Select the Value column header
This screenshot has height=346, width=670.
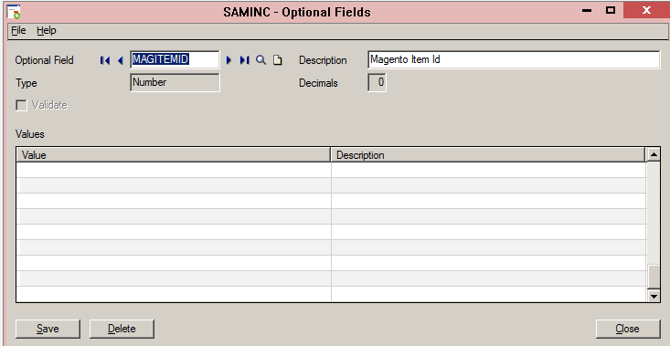pos(174,155)
